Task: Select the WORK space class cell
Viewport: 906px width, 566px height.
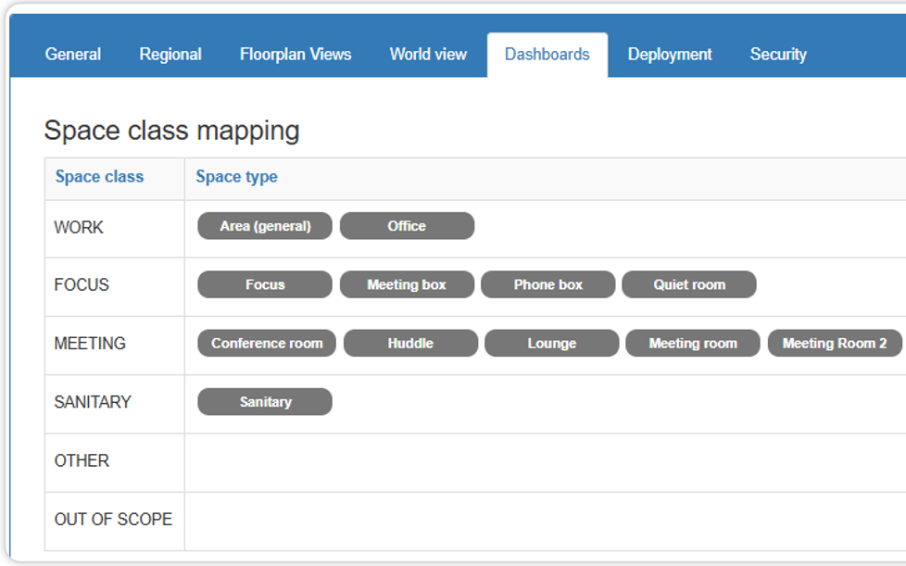Action: 114,229
